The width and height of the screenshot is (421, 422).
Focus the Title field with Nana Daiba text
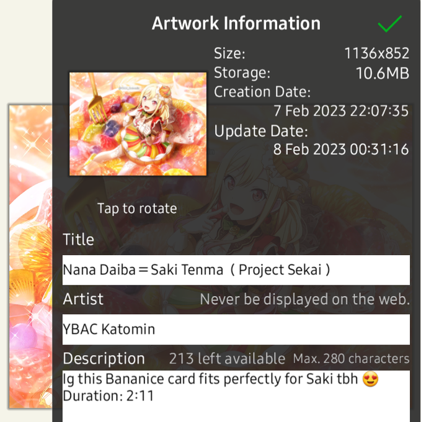point(236,270)
